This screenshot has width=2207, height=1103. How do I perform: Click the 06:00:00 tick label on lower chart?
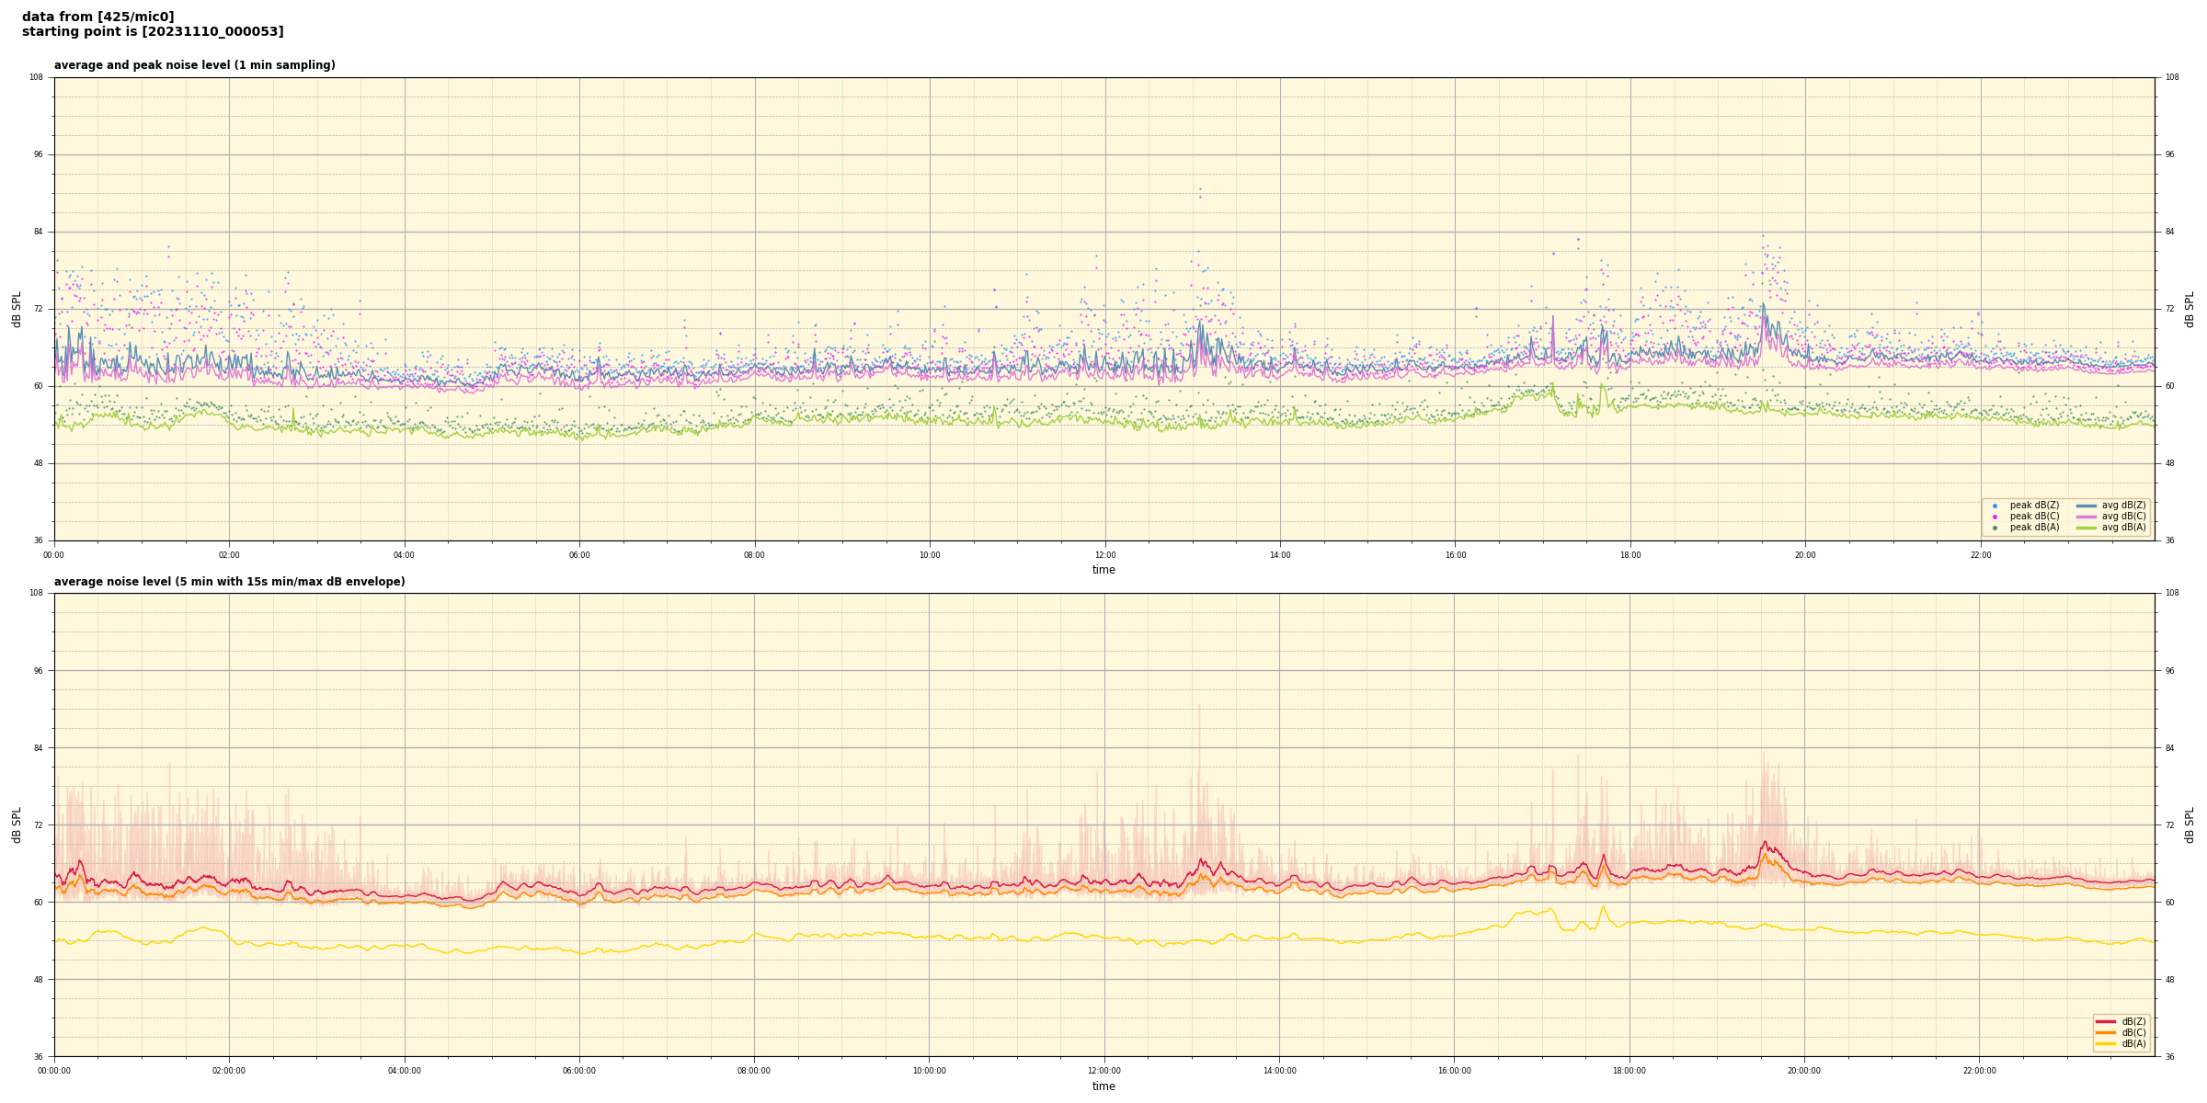click(x=579, y=1071)
